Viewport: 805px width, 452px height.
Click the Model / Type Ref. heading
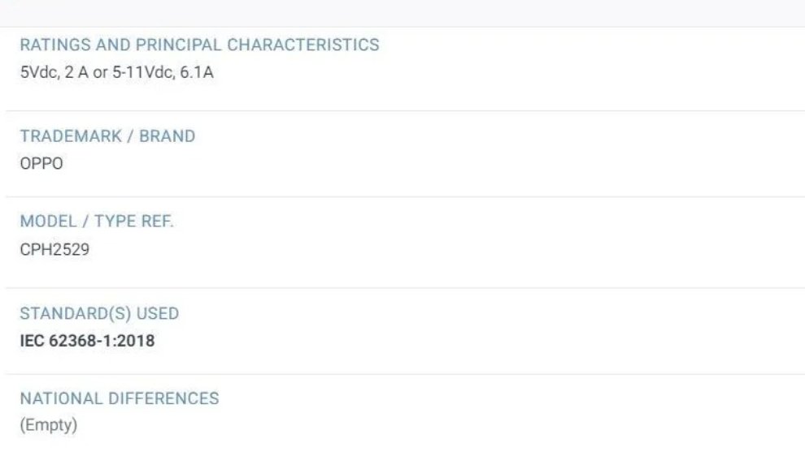click(97, 222)
